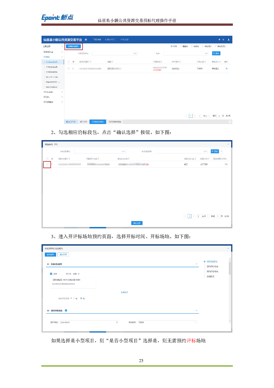The height and width of the screenshot is (388, 274).
Task: Open page-size dropdown in the main list pager
Action: point(205,116)
